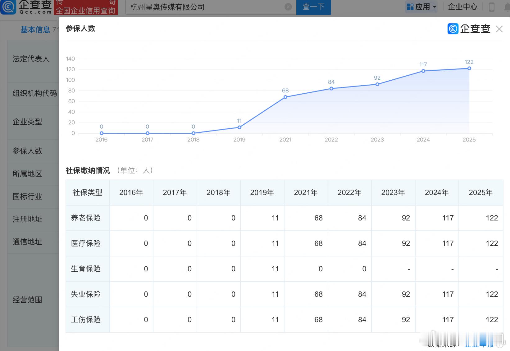Viewport: 510px width, 351px height.
Task: Open 企业中心 in the header
Action: (462, 7)
